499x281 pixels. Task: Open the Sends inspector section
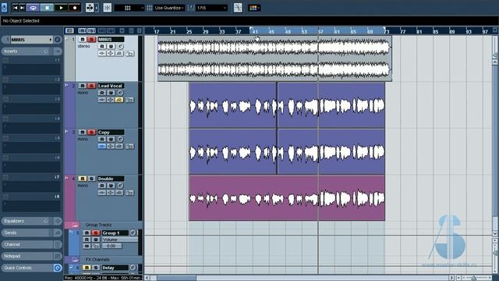coord(31,233)
